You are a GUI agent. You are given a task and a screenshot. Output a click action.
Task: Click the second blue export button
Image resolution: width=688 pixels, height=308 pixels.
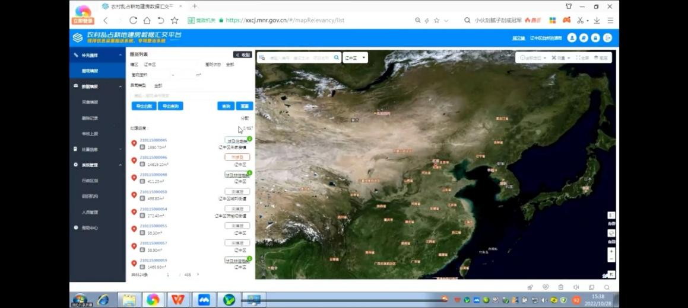click(170, 106)
